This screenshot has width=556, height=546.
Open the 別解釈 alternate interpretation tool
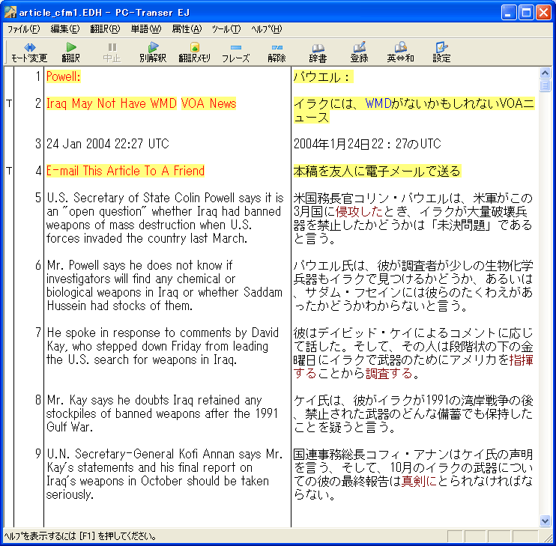point(153,52)
